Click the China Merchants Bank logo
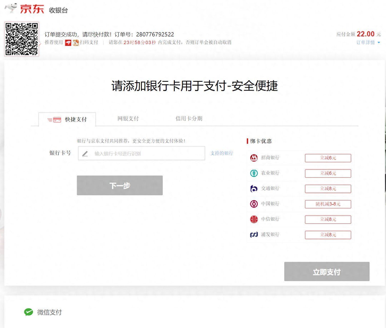Viewport: 386px width, 328px height. point(254,158)
